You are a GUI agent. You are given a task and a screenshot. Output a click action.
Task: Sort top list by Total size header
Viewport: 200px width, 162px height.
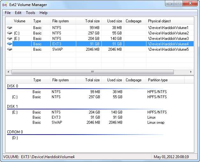point(89,21)
